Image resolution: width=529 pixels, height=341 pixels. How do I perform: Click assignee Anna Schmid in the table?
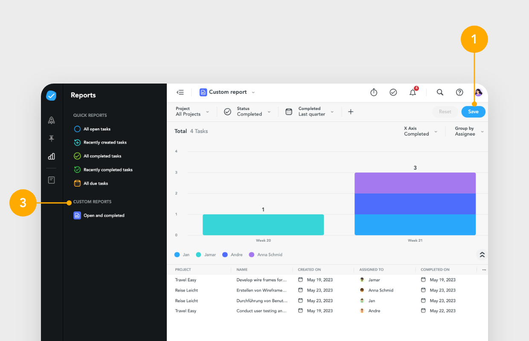[376, 290]
